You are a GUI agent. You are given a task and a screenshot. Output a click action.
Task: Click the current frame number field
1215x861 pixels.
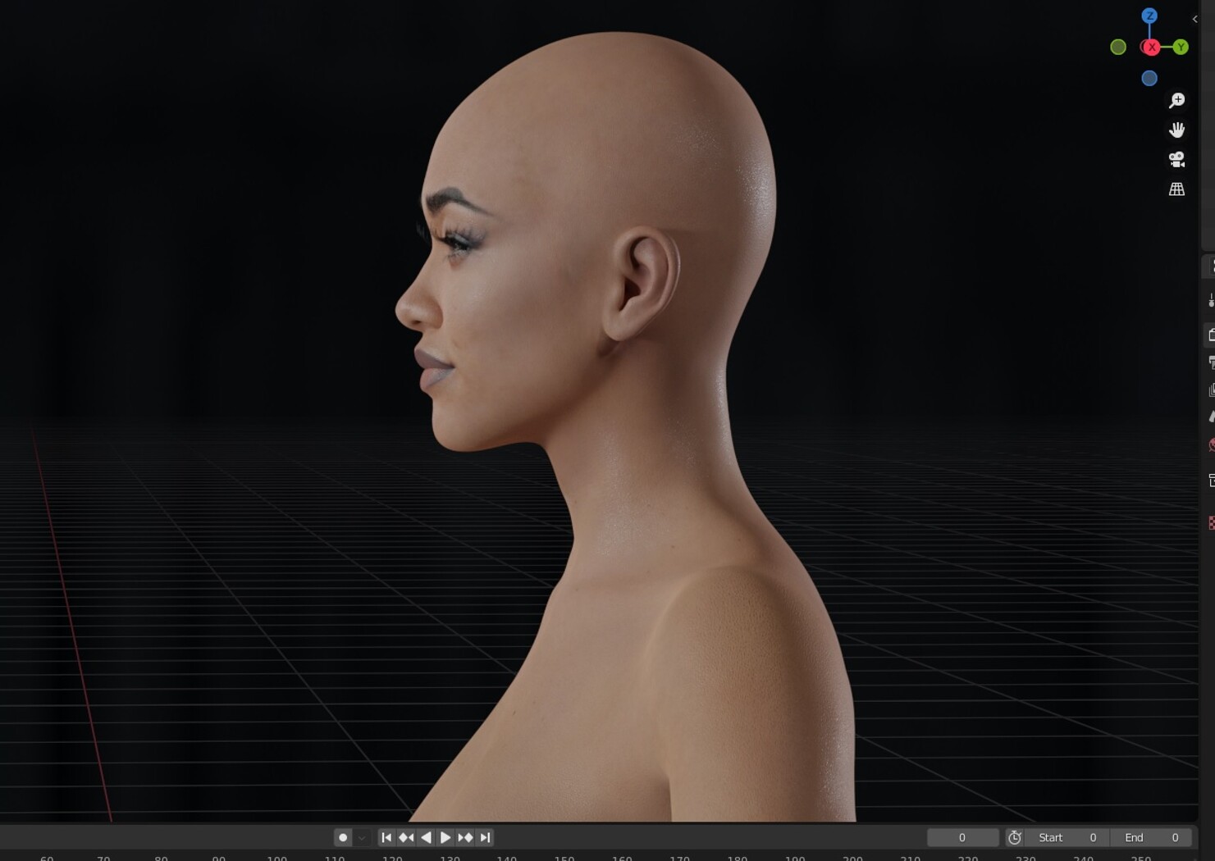pyautogui.click(x=962, y=837)
